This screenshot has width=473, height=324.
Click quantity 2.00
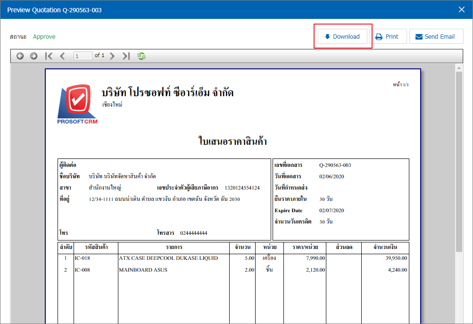pyautogui.click(x=249, y=270)
